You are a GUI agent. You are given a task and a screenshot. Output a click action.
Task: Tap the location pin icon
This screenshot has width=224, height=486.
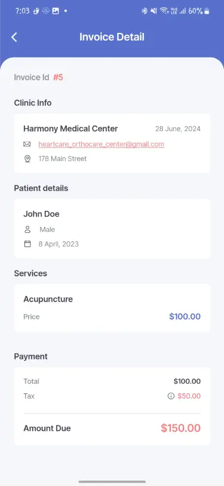[27, 159]
